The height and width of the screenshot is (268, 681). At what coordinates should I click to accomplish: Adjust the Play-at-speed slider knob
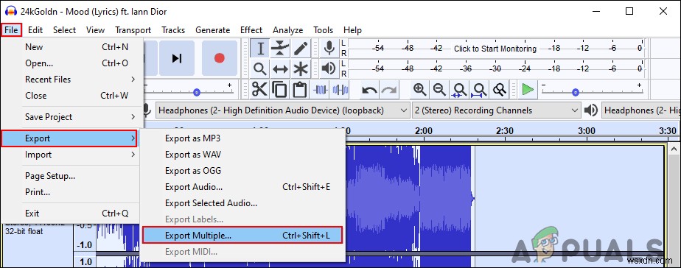(576, 92)
